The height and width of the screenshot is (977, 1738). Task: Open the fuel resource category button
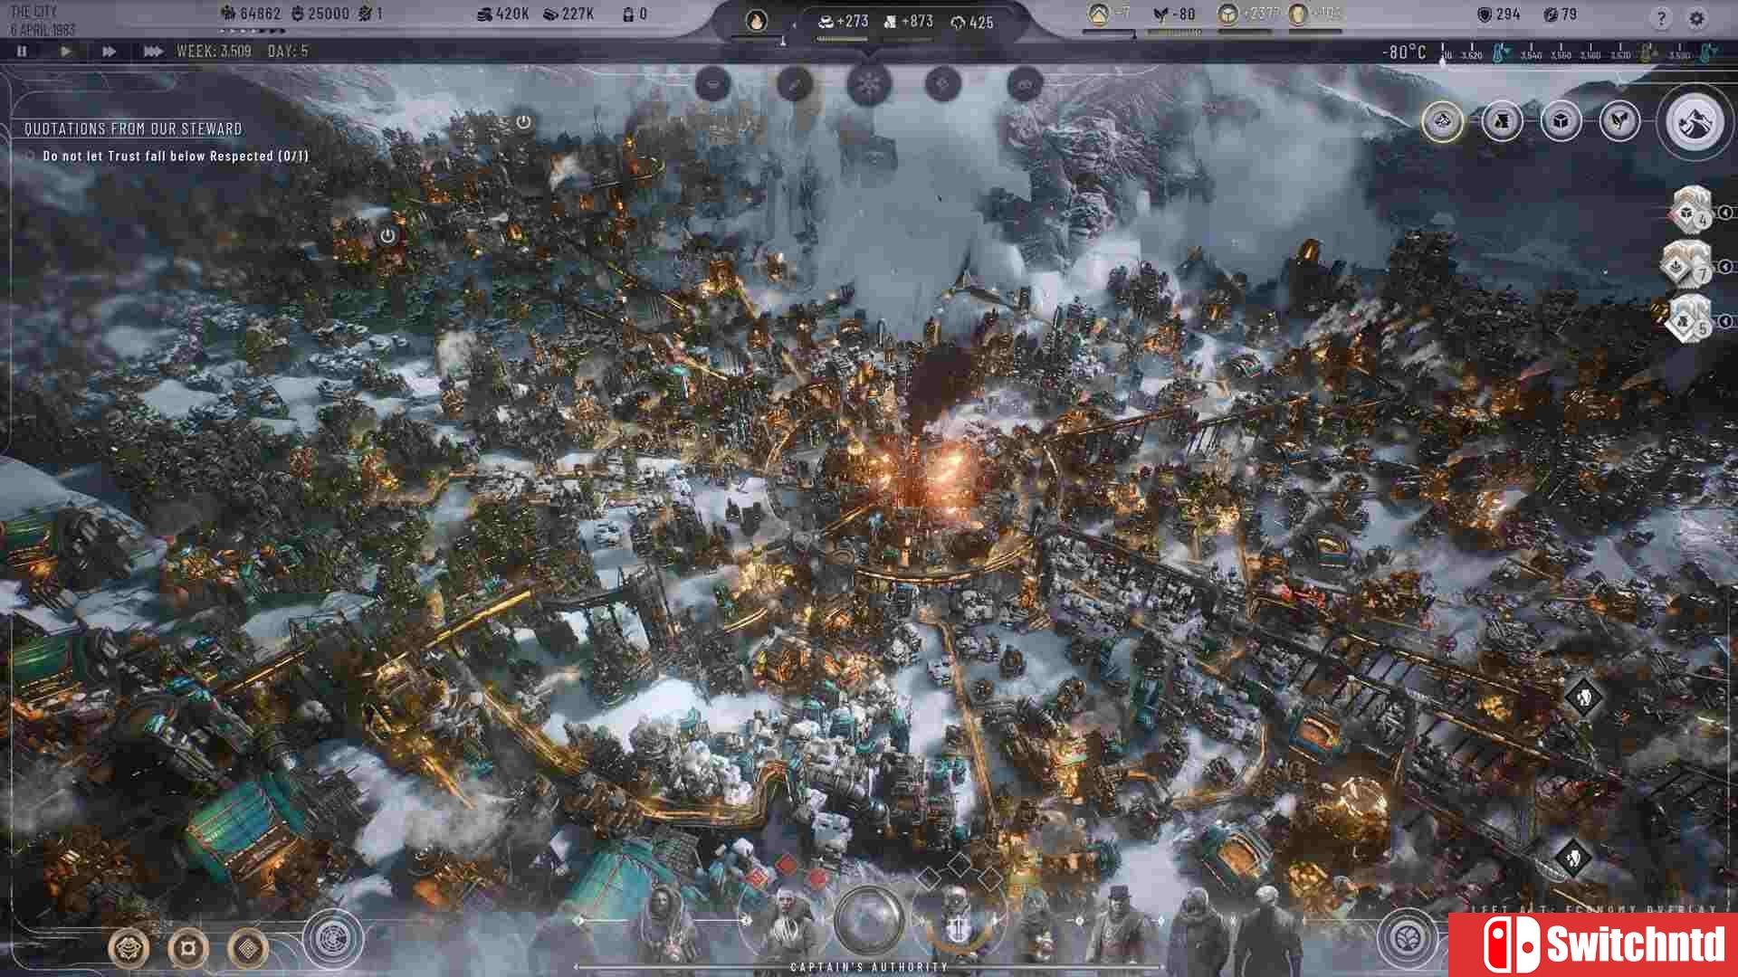pyautogui.click(x=1502, y=120)
